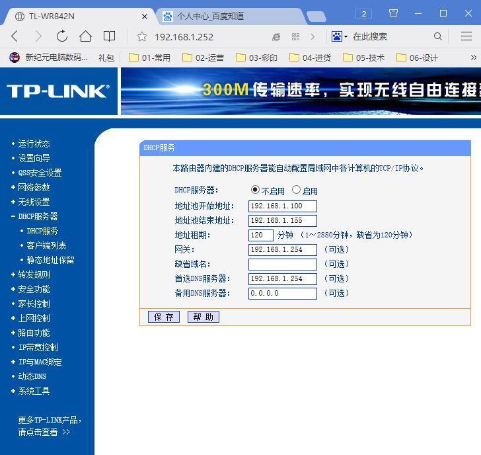Open the reading mode book icon
Image resolution: width=481 pixels, height=455 pixels.
click(110, 36)
